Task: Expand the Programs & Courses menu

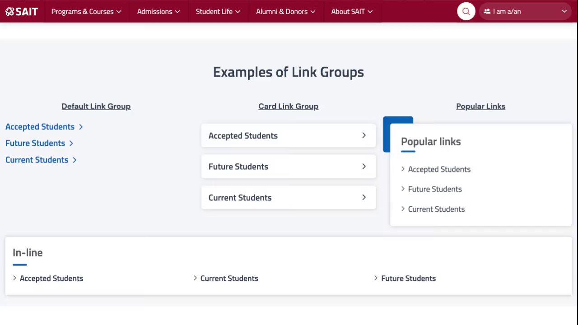Action: pos(86,11)
